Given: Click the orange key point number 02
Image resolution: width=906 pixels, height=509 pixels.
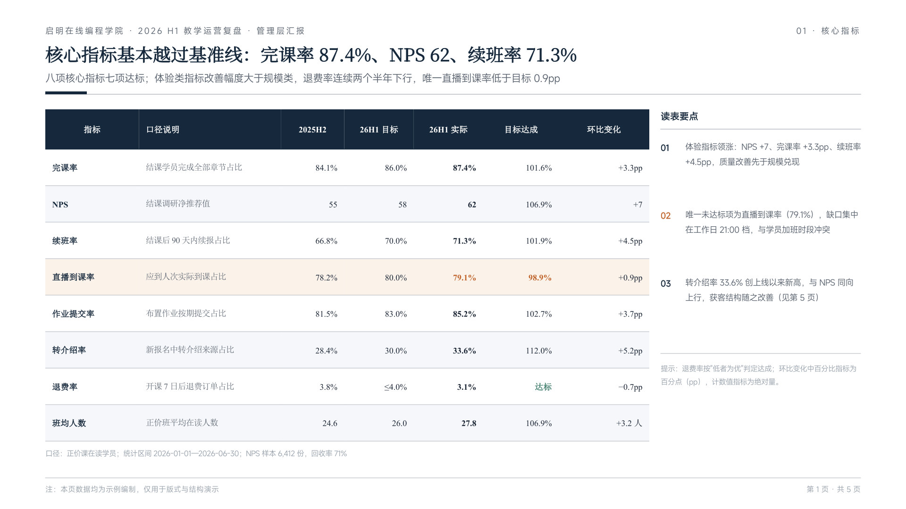Looking at the screenshot, I should [665, 216].
